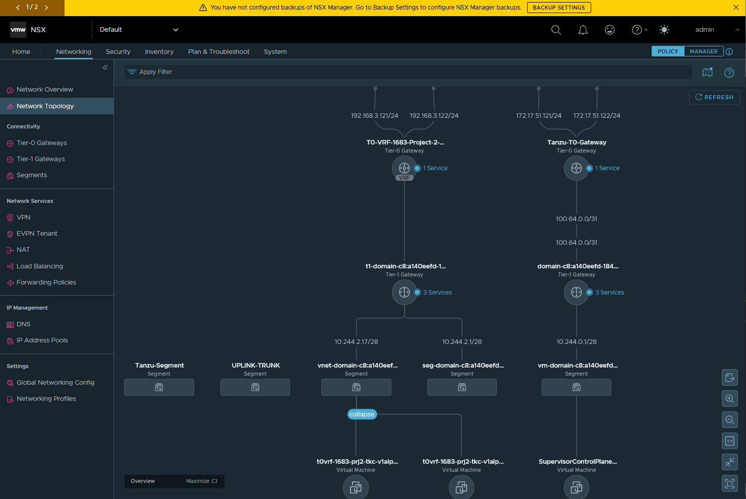This screenshot has height=499, width=746.
Task: Open the search magnifier icon in header
Action: click(x=556, y=30)
